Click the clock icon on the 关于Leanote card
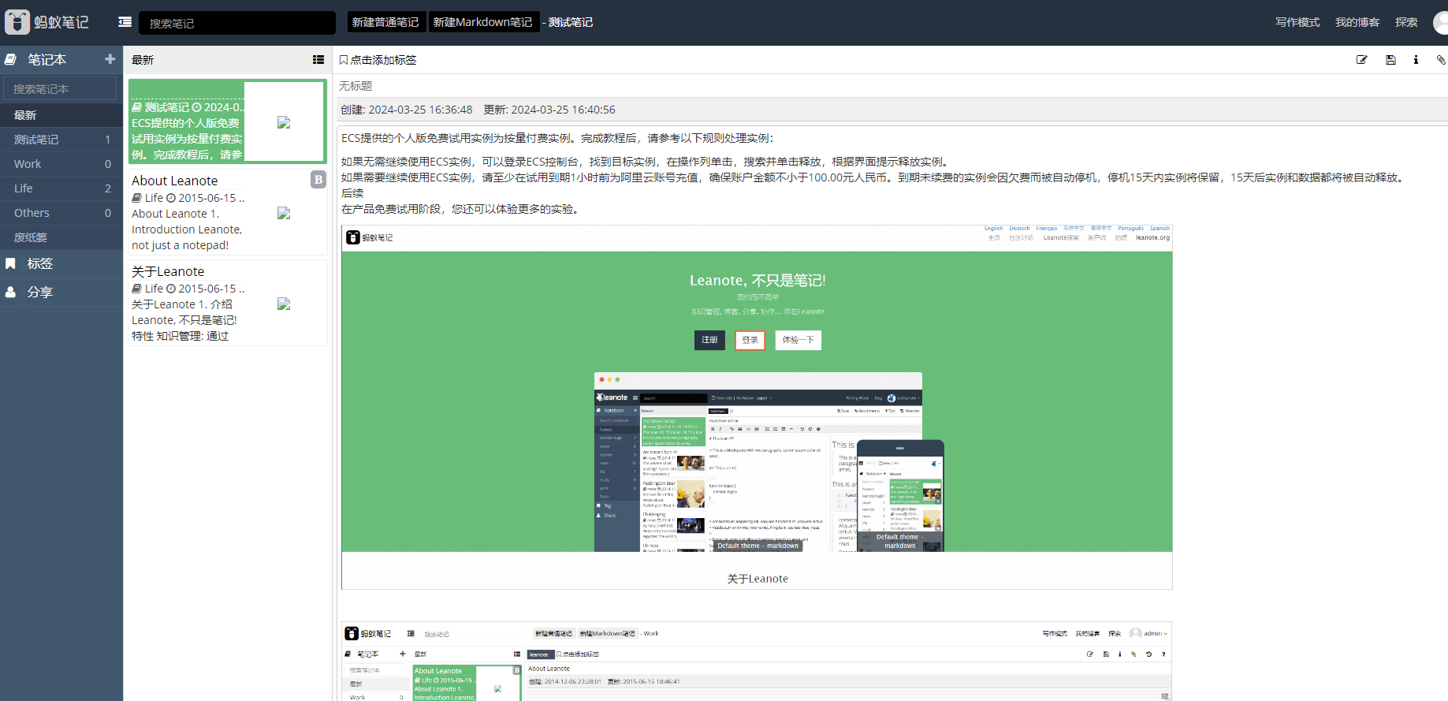Image resolution: width=1448 pixels, height=701 pixels. [171, 289]
